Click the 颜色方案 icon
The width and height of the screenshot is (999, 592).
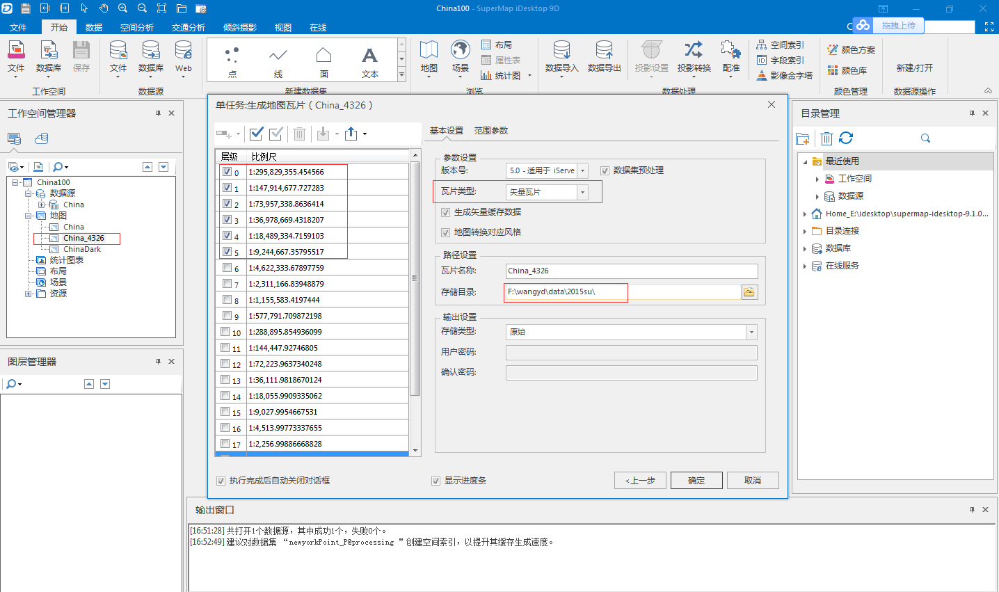coord(833,49)
